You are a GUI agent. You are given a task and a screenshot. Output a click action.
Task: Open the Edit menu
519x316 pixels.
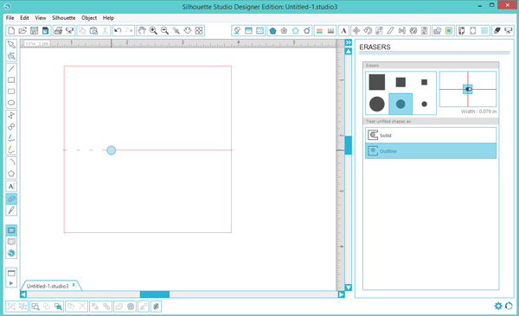(24, 18)
